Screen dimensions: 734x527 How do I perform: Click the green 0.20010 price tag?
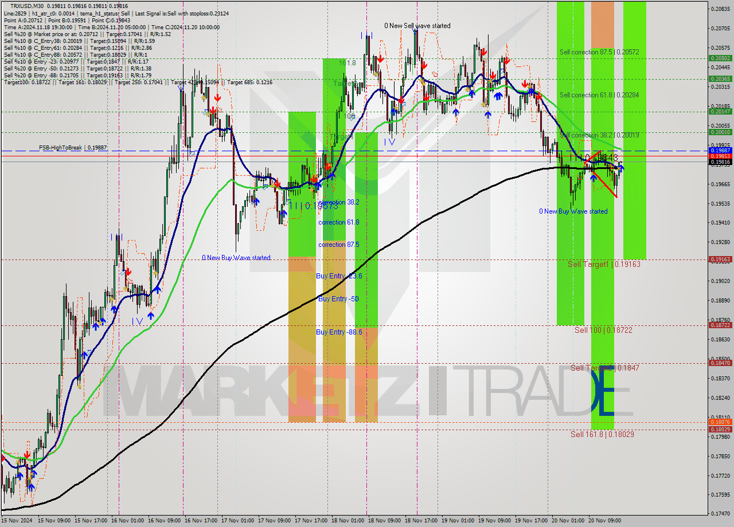click(720, 132)
